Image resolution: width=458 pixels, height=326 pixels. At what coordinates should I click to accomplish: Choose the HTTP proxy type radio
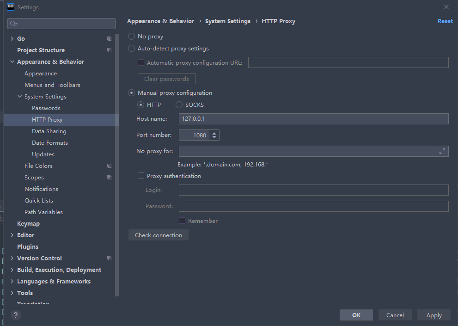point(141,105)
